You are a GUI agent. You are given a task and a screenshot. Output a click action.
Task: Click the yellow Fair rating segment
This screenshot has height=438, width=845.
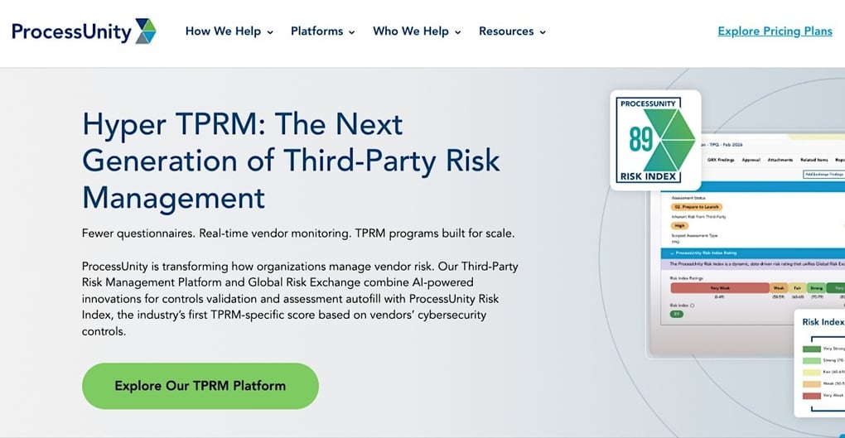pyautogui.click(x=797, y=288)
